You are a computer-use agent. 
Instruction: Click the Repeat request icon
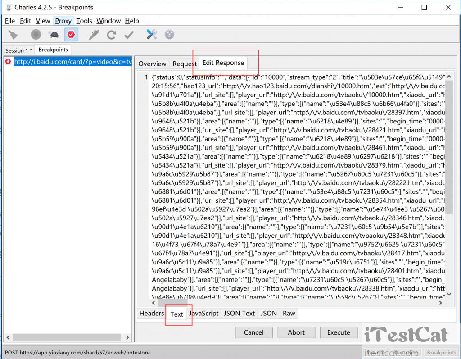(x=112, y=35)
